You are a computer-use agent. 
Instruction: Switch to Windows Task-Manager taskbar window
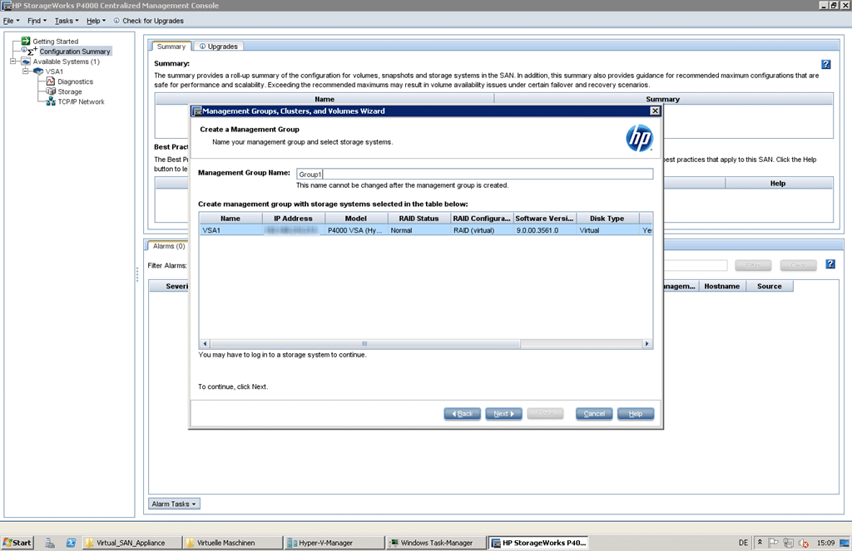tap(436, 543)
